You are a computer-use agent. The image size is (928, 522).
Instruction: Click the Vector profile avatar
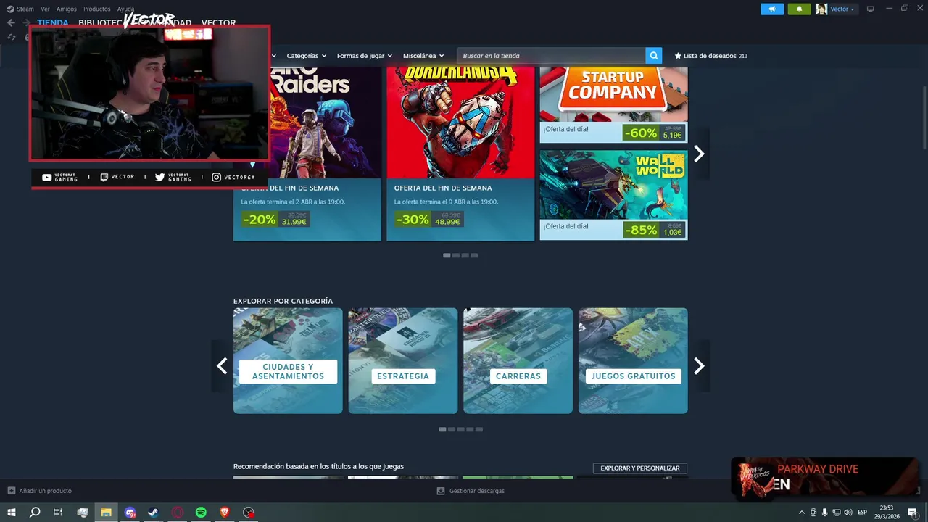pyautogui.click(x=821, y=9)
